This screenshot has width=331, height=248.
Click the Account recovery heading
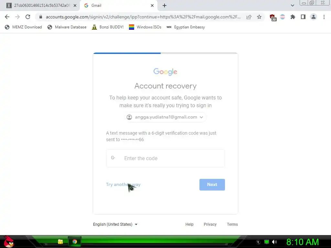[165, 86]
